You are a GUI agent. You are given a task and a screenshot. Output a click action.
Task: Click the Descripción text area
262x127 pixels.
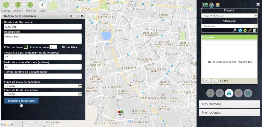pyautogui.click(x=43, y=38)
